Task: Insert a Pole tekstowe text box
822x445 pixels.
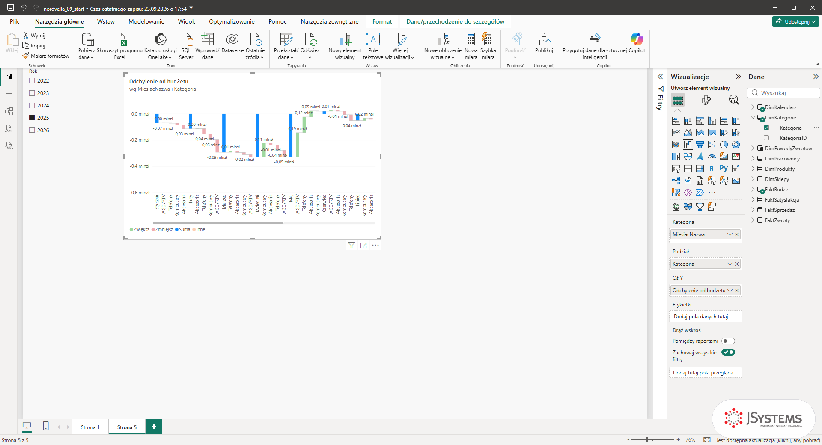Action: click(x=373, y=46)
